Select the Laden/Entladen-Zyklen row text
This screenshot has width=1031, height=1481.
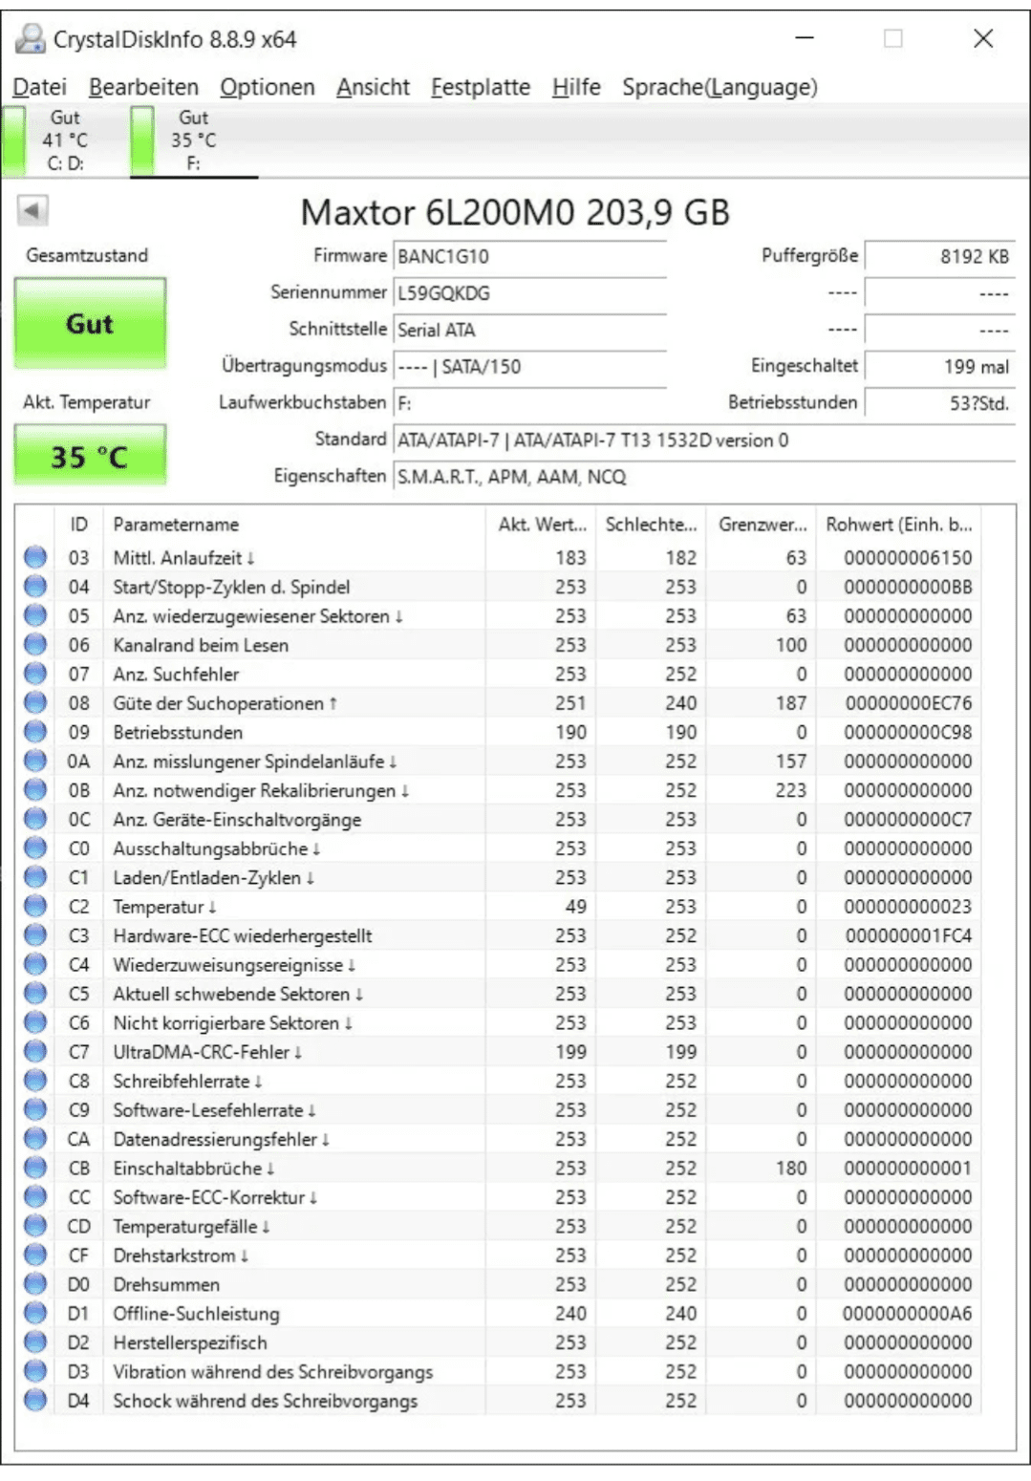(x=214, y=877)
